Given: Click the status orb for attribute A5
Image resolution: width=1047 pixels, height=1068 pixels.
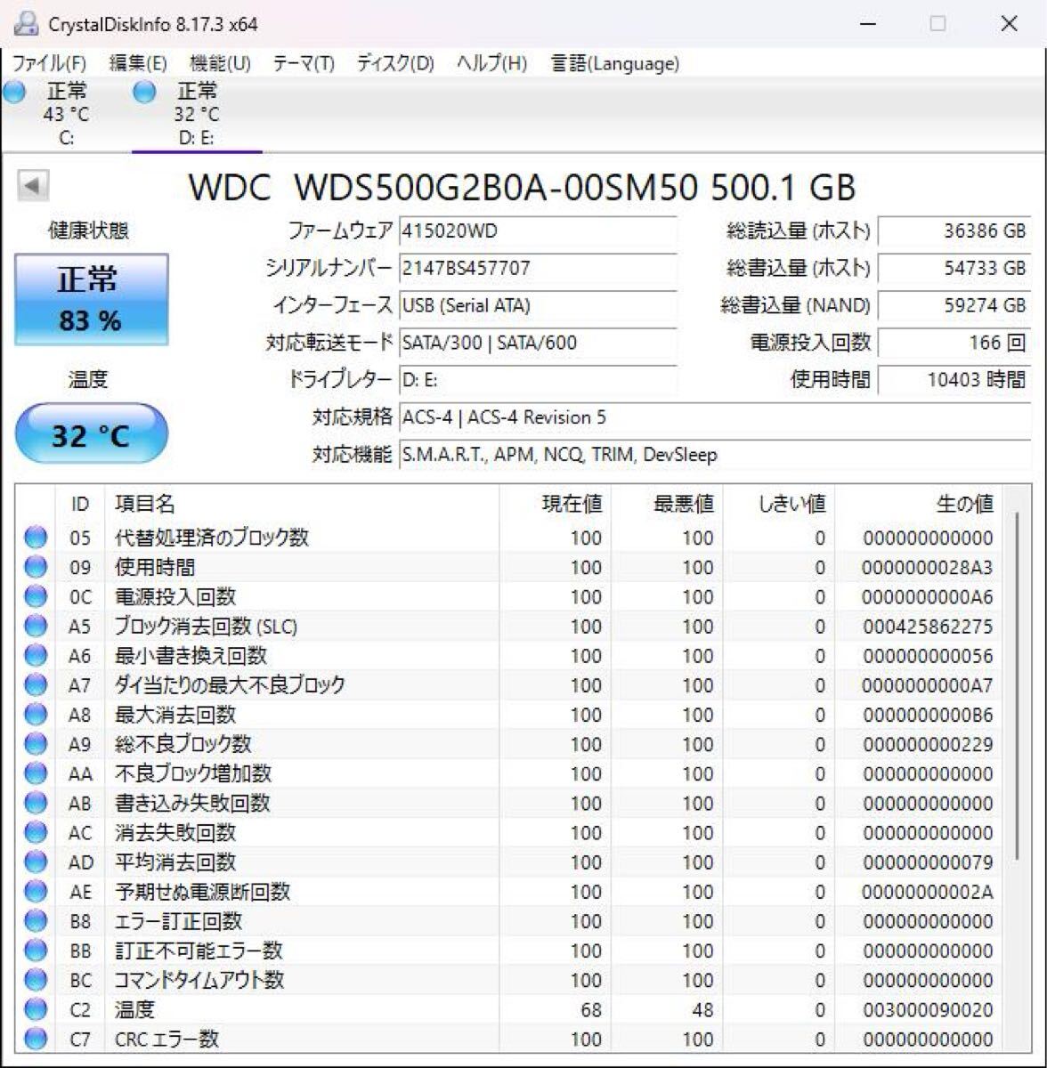Looking at the screenshot, I should point(36,627).
